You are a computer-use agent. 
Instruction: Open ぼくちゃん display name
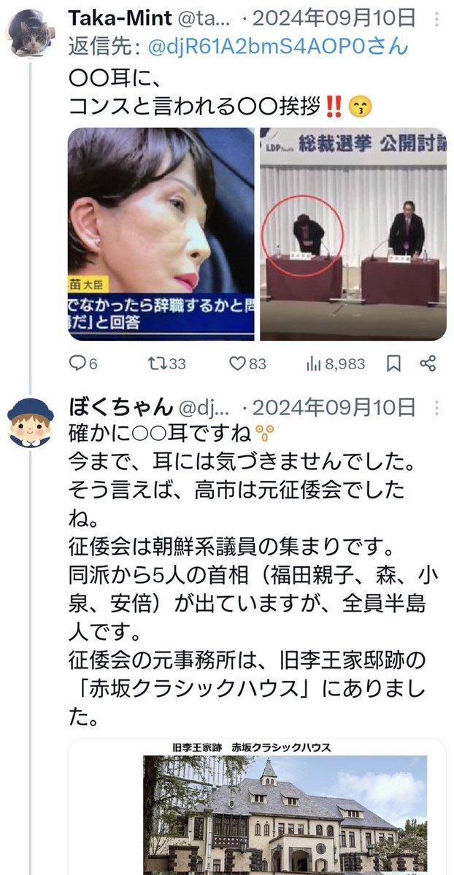[x=120, y=408]
